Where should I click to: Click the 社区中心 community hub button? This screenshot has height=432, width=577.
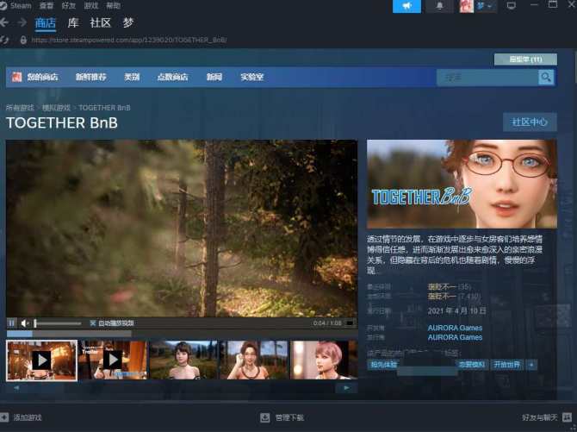(530, 122)
